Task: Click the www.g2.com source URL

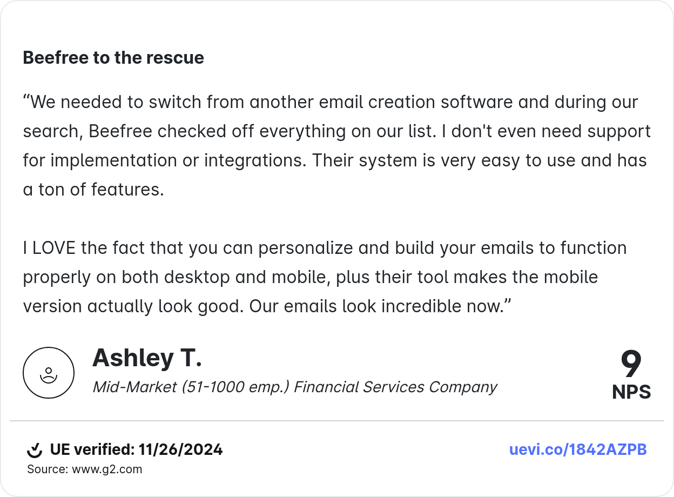Action: pos(107,469)
